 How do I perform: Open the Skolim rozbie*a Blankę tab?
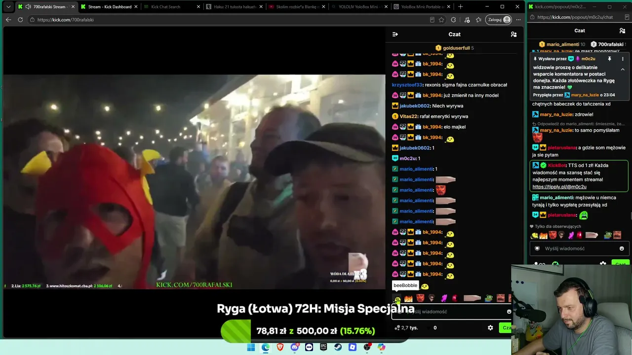point(298,7)
